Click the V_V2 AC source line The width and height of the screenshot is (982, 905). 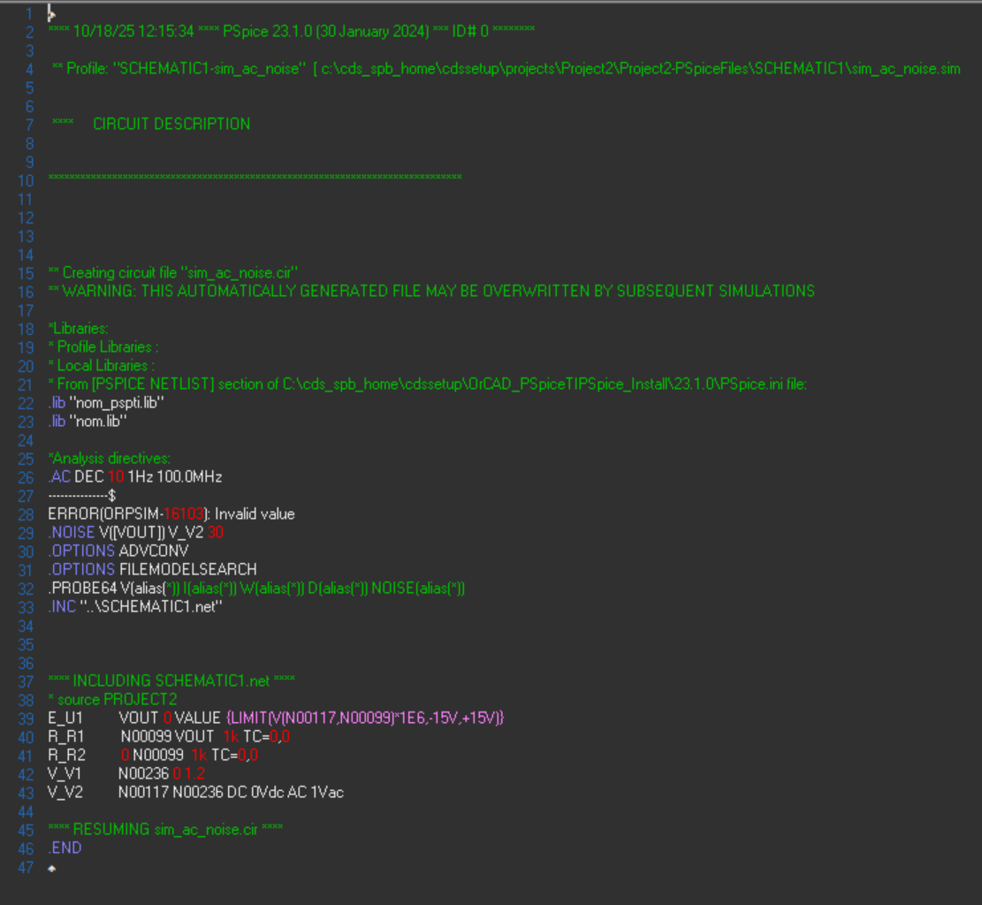(x=195, y=793)
